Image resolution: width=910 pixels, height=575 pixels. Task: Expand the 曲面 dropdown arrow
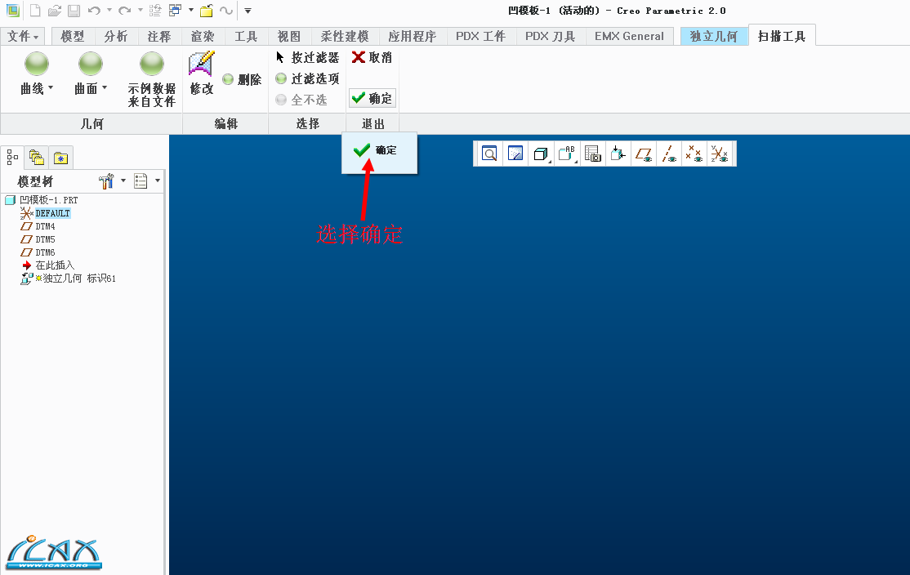click(105, 87)
